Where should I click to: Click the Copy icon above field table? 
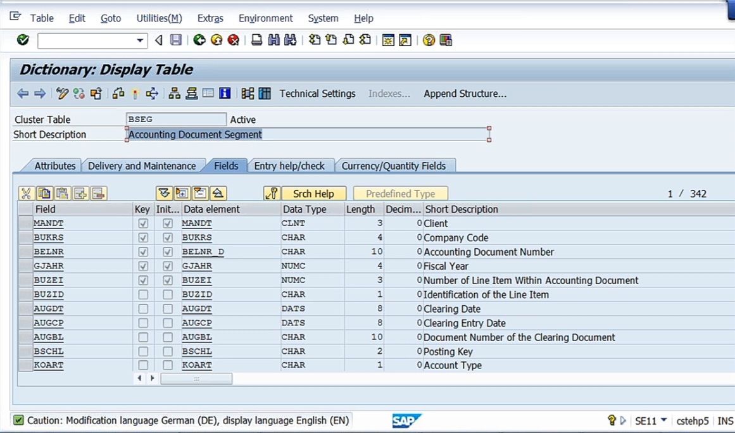[44, 193]
